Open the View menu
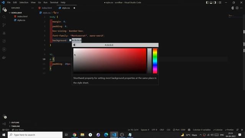This screenshot has width=245, height=138. tap(33, 3)
